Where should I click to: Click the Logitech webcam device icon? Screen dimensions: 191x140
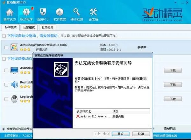[x=14, y=99]
